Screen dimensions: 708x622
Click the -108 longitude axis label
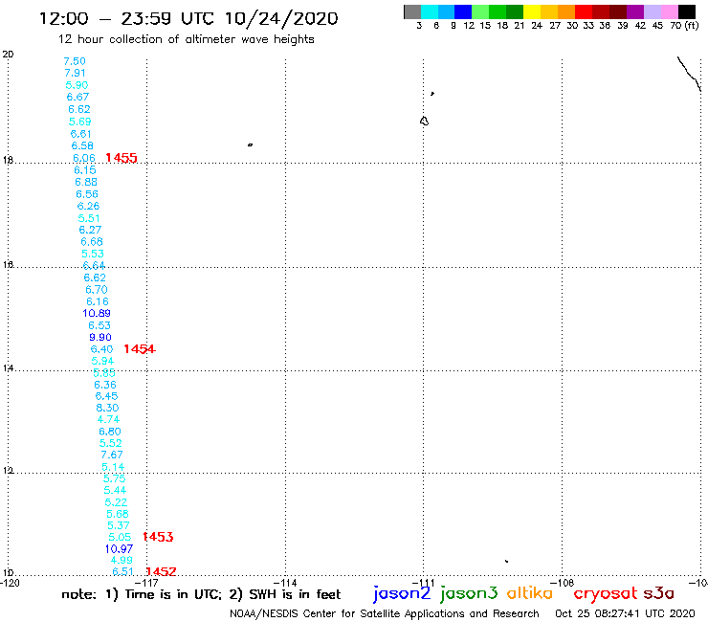(x=563, y=583)
